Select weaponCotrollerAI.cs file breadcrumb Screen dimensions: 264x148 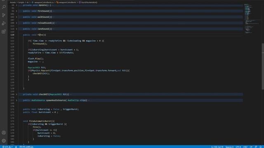(42, 2)
